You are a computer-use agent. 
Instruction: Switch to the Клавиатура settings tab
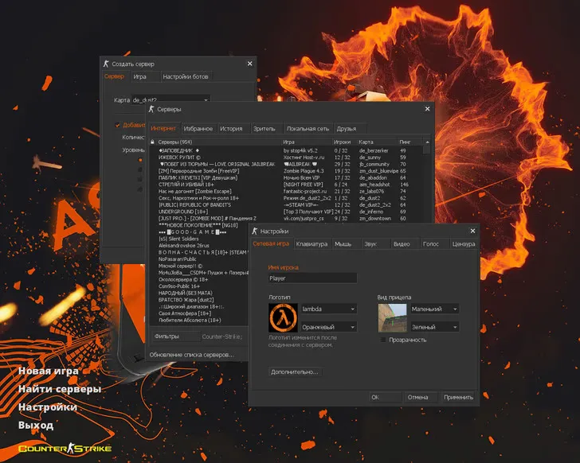[311, 244]
